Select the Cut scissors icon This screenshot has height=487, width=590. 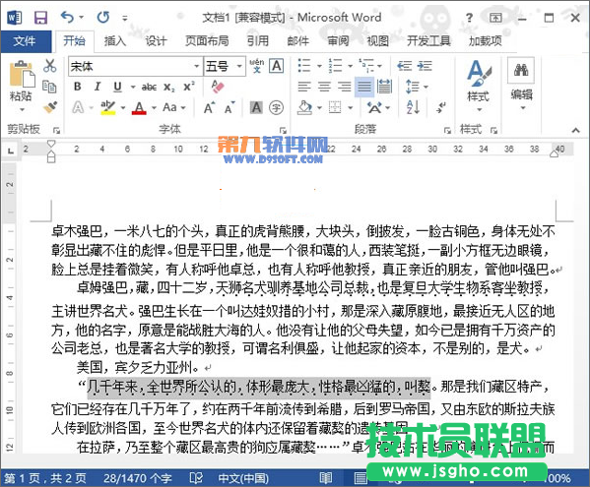tap(49, 66)
